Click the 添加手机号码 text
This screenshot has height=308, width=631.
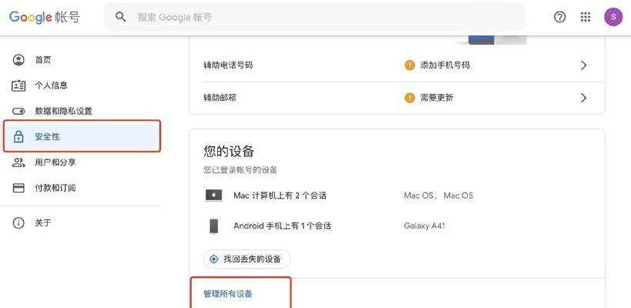point(445,65)
